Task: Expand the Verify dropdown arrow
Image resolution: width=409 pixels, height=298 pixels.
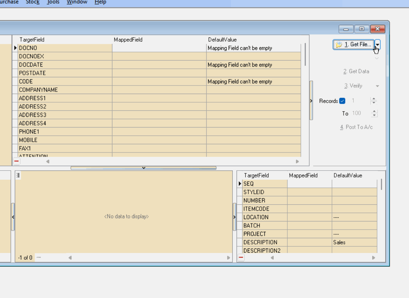Action: (x=377, y=86)
